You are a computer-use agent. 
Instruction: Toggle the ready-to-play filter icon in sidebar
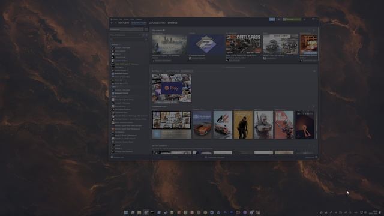click(x=146, y=35)
